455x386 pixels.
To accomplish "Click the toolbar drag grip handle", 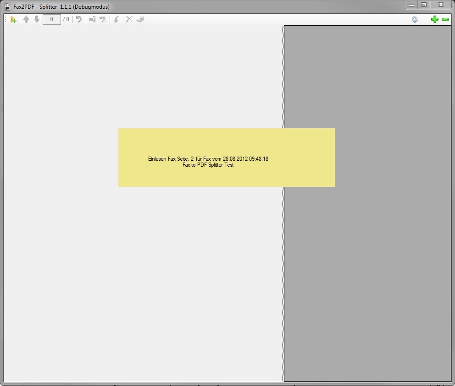I will pos(6,19).
